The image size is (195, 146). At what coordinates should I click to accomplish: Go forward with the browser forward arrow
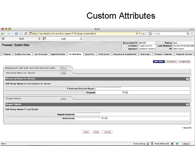[9, 34]
